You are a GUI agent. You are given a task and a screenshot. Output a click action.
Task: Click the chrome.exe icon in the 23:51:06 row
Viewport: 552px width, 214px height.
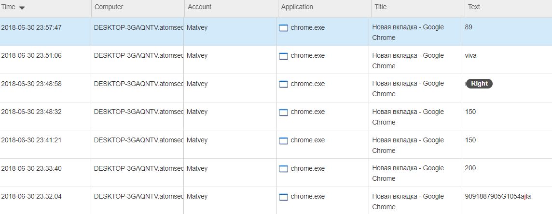[x=284, y=56]
